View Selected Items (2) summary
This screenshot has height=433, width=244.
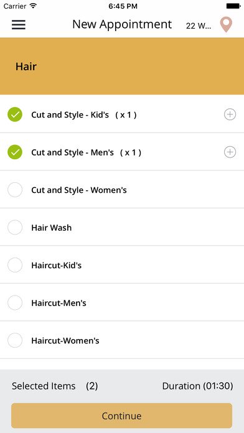[x=55, y=386]
